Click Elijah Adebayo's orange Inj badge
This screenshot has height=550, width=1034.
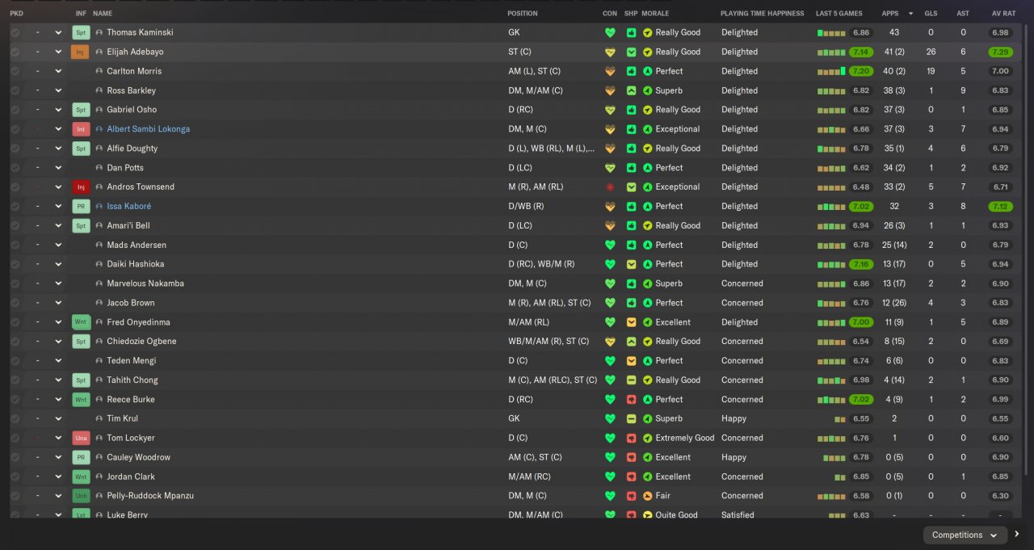click(81, 52)
